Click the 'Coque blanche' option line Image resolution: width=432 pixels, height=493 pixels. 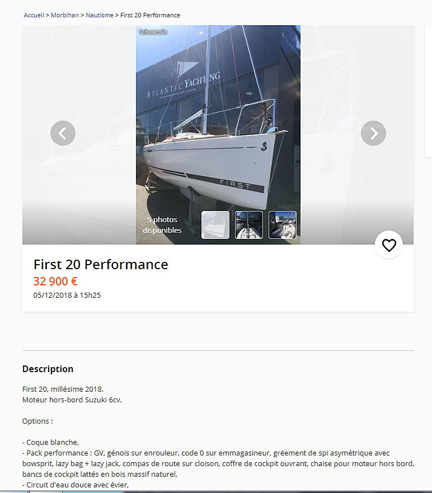tap(50, 443)
